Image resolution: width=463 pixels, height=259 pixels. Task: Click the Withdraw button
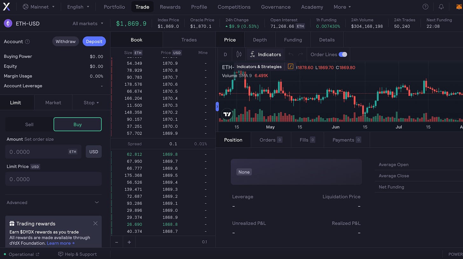pos(66,42)
